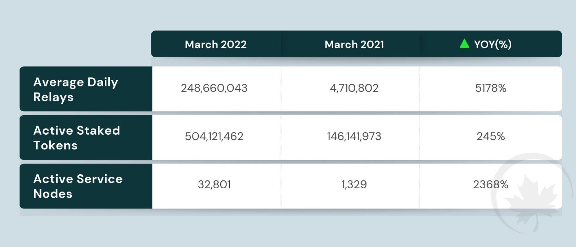The height and width of the screenshot is (247, 576).
Task: Click the 4,710,802 relays value
Action: coord(354,88)
